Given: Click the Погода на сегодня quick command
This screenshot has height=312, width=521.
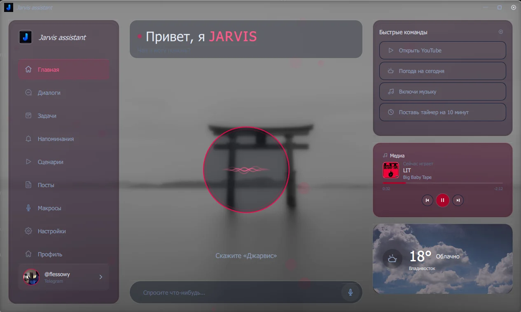Looking at the screenshot, I should pos(442,71).
